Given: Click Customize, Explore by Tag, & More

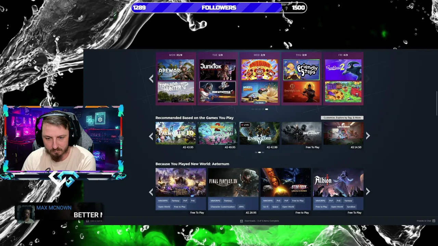Looking at the screenshot, I should click(342, 118).
